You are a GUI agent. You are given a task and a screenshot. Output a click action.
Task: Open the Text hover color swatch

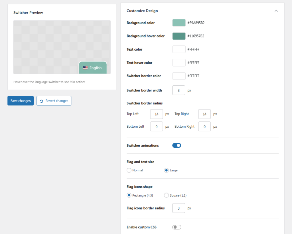179,63
